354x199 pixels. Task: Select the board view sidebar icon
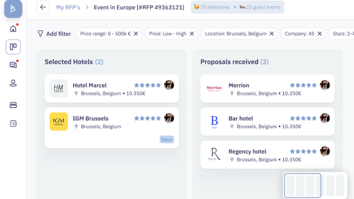[13, 47]
